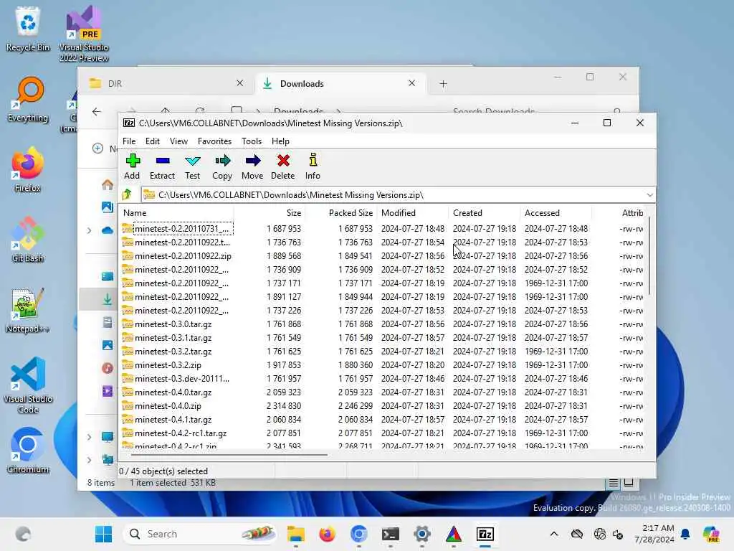Click the Copy toolbar button

click(222, 166)
